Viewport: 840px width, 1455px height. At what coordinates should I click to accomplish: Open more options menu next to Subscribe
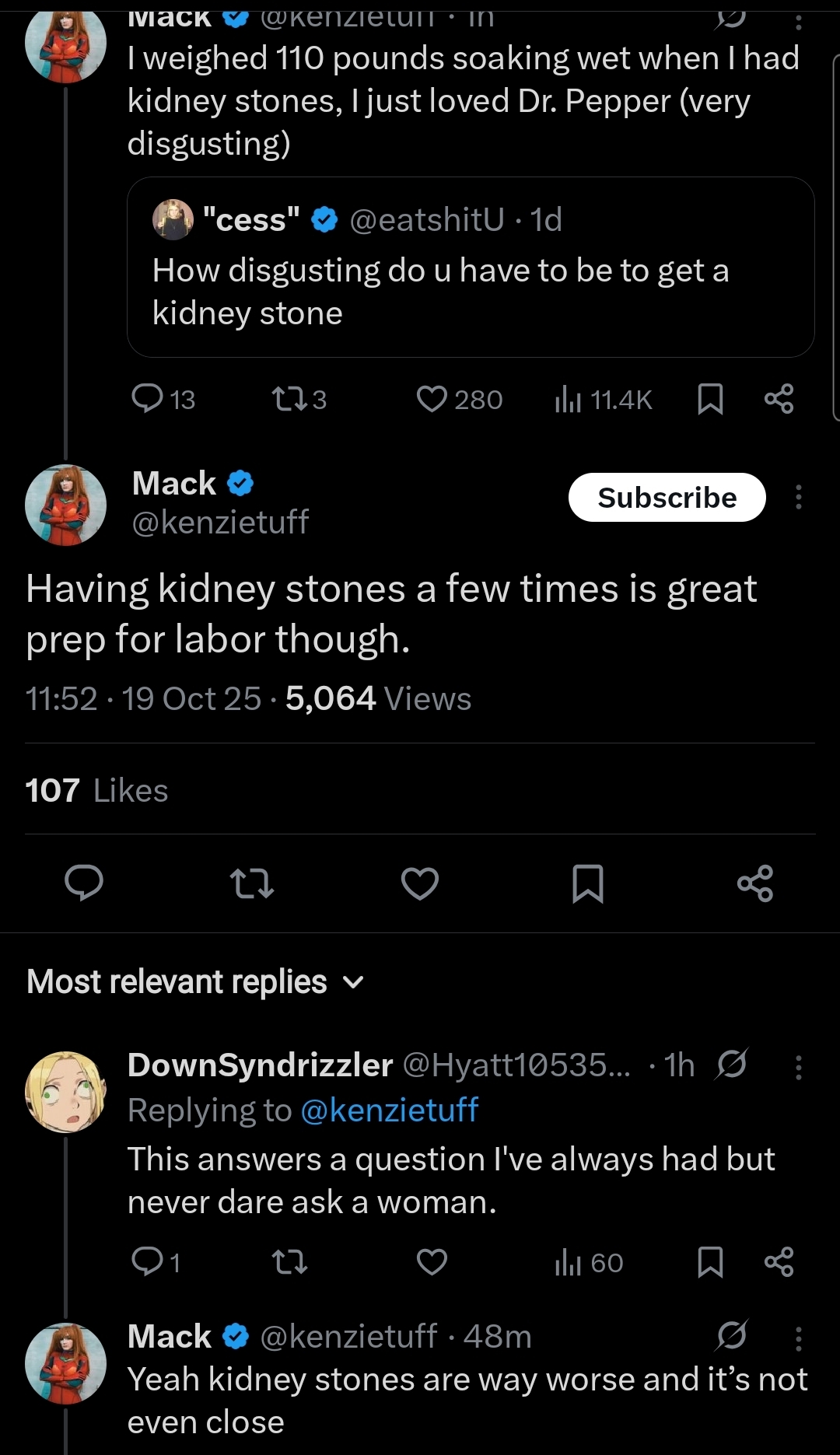[x=798, y=498]
